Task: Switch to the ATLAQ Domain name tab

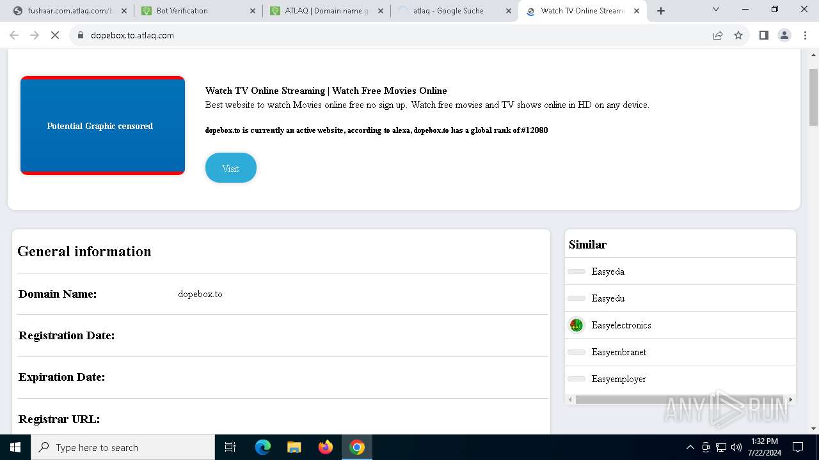Action: (x=326, y=11)
